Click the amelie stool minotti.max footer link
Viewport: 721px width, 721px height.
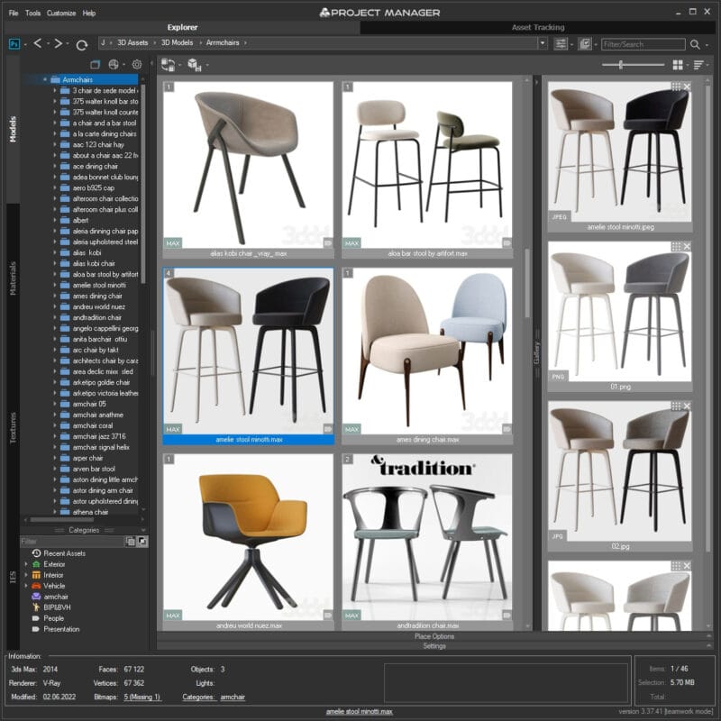click(x=359, y=711)
